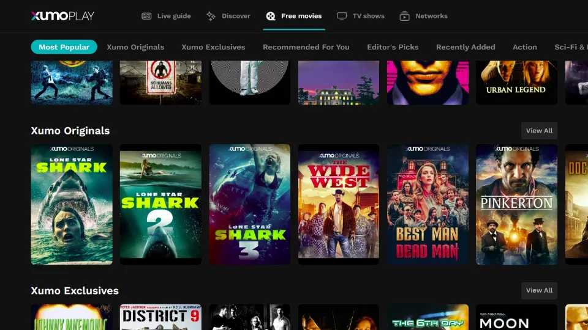Open the Best Man Dead Man poster
The image size is (588, 330).
(428, 205)
